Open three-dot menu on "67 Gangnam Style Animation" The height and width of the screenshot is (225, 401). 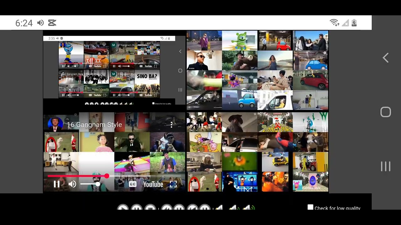155,45
